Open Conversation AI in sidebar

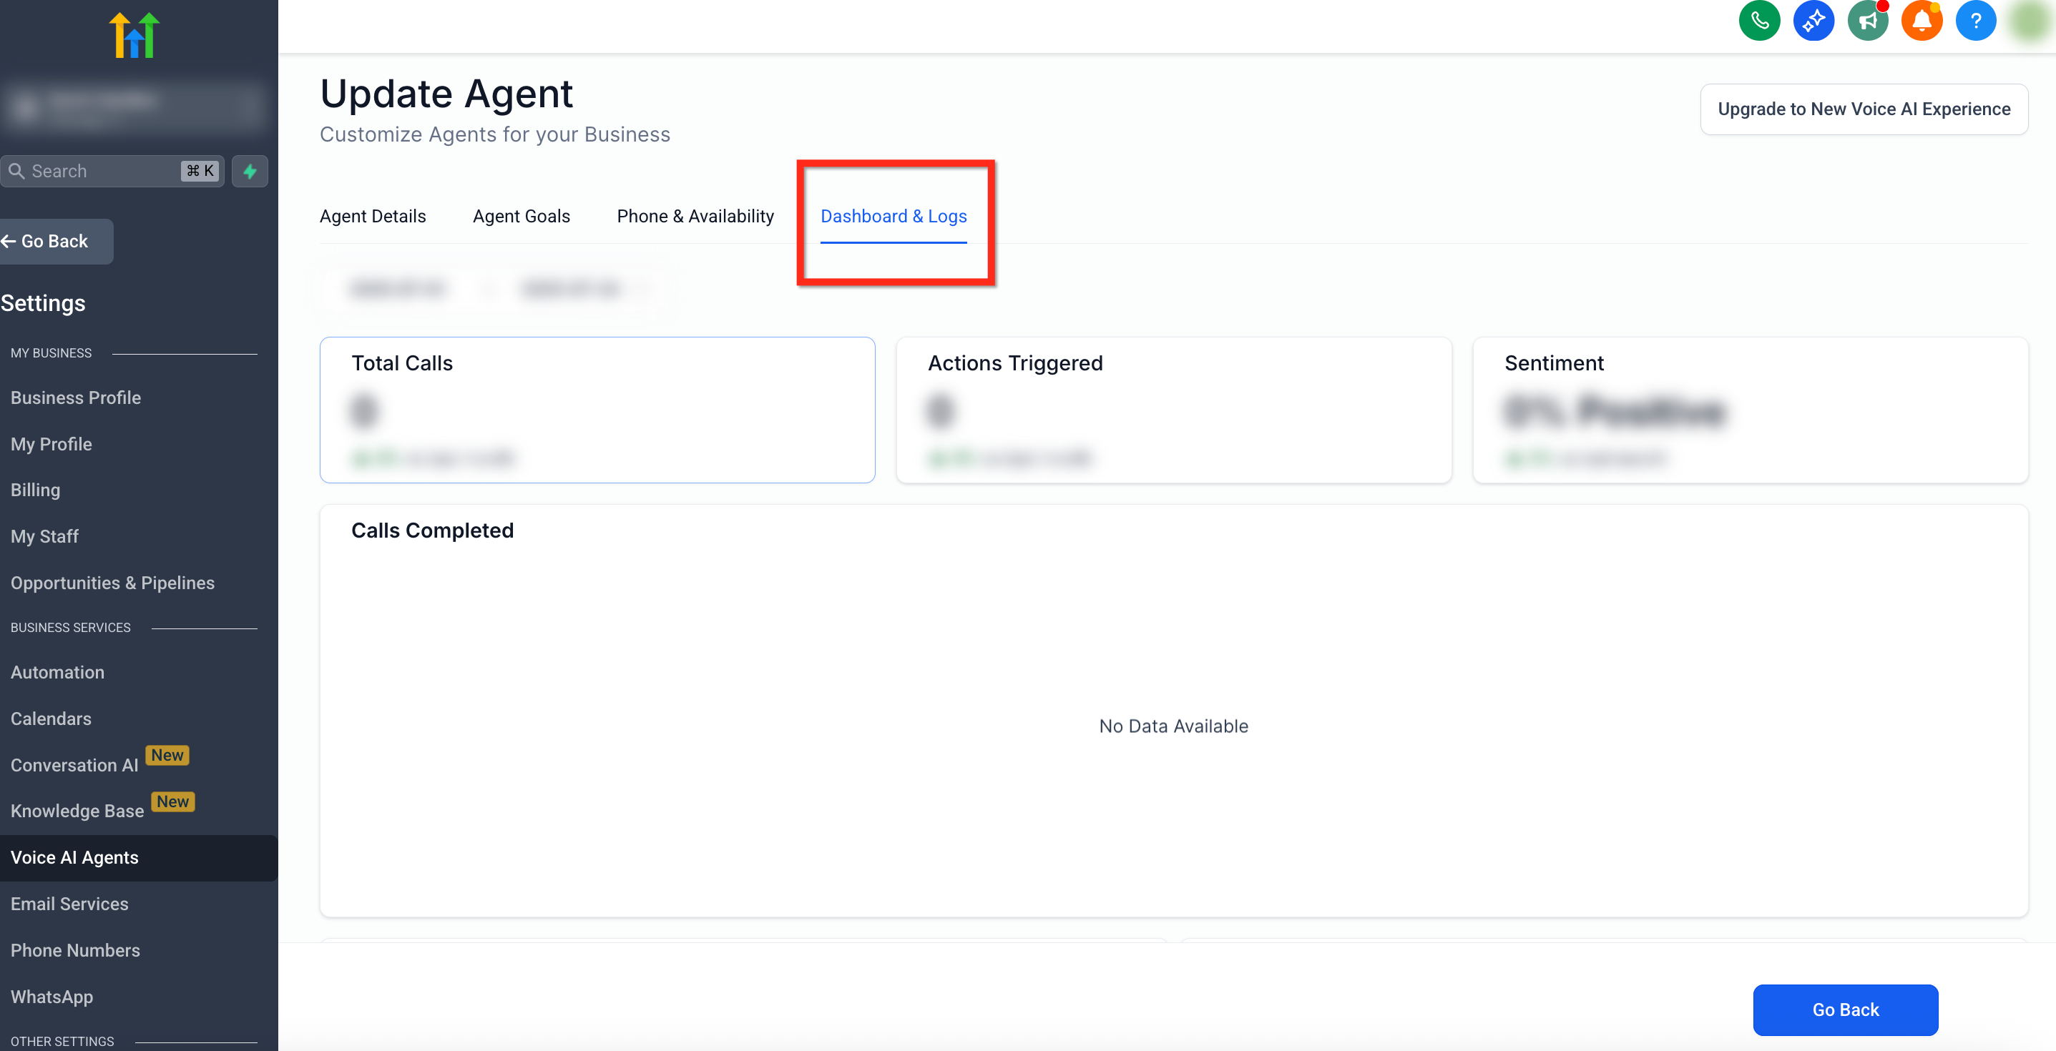coord(74,765)
